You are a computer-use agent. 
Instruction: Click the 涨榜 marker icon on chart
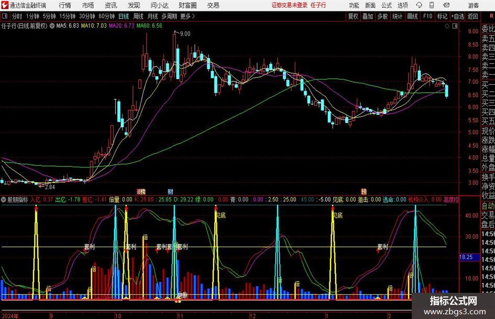141,191
